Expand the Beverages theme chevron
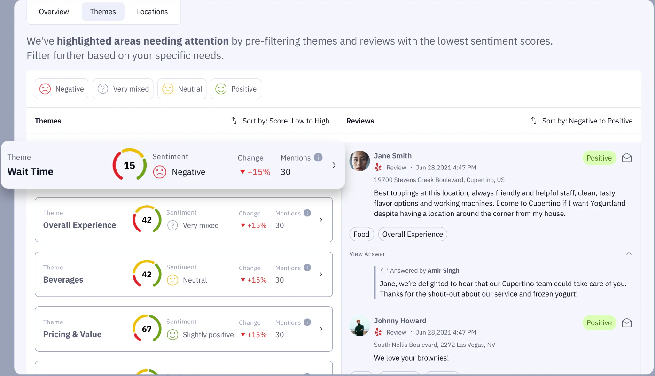 321,274
